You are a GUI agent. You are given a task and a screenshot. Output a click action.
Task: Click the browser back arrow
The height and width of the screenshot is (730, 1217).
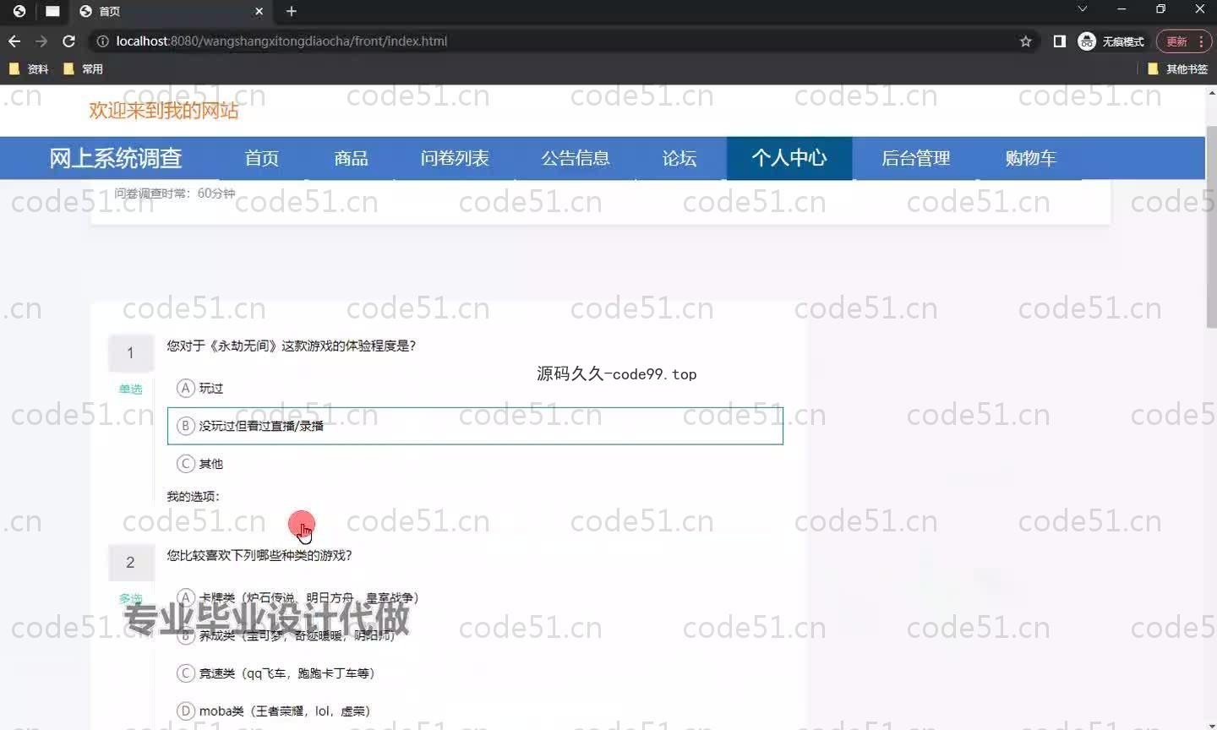point(14,41)
